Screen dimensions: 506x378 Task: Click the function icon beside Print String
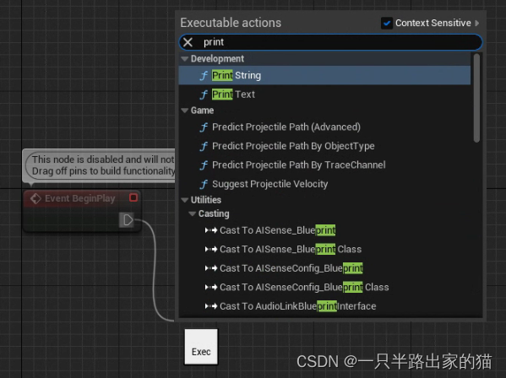tap(204, 76)
